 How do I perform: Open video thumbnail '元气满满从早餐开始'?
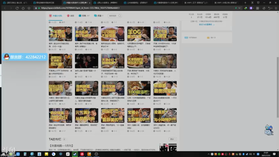pos(86,115)
